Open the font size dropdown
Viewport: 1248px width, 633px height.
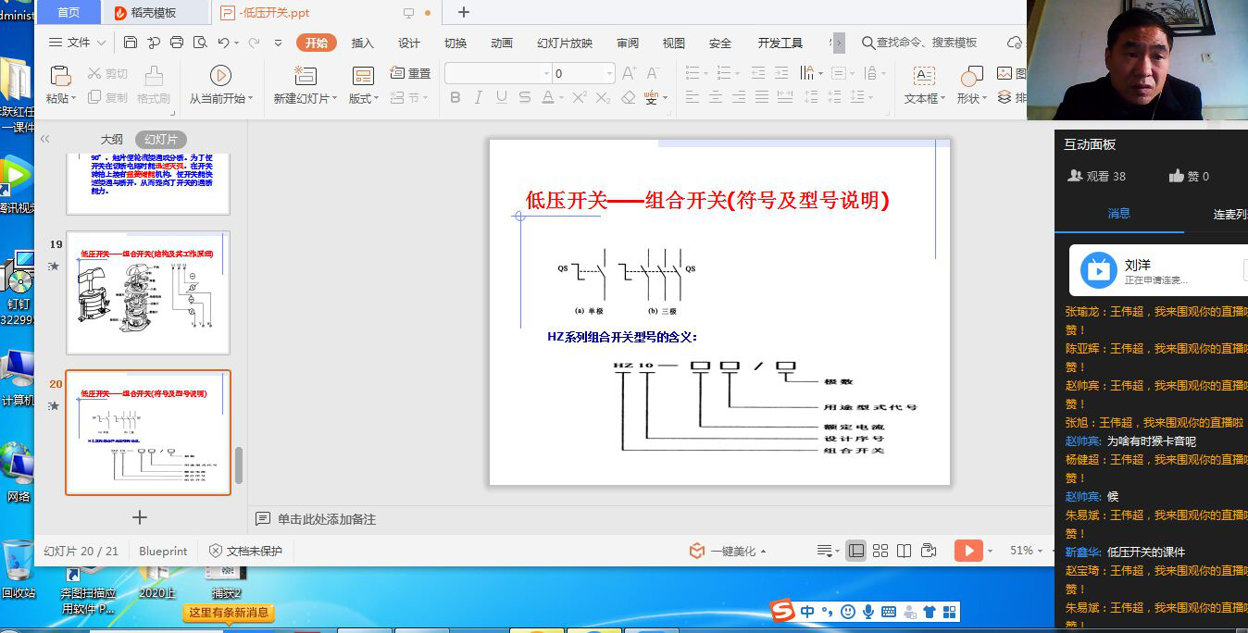pyautogui.click(x=609, y=73)
